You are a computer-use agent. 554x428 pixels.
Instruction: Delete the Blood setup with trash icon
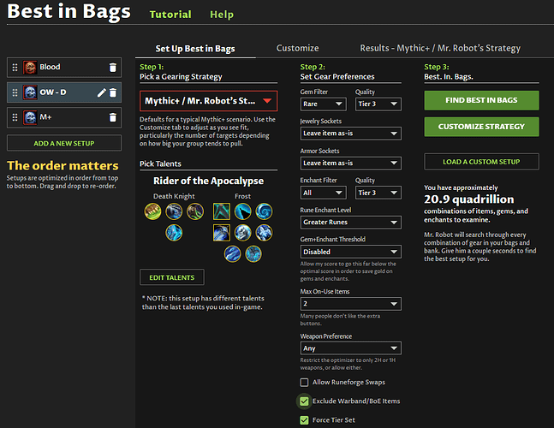click(x=113, y=68)
